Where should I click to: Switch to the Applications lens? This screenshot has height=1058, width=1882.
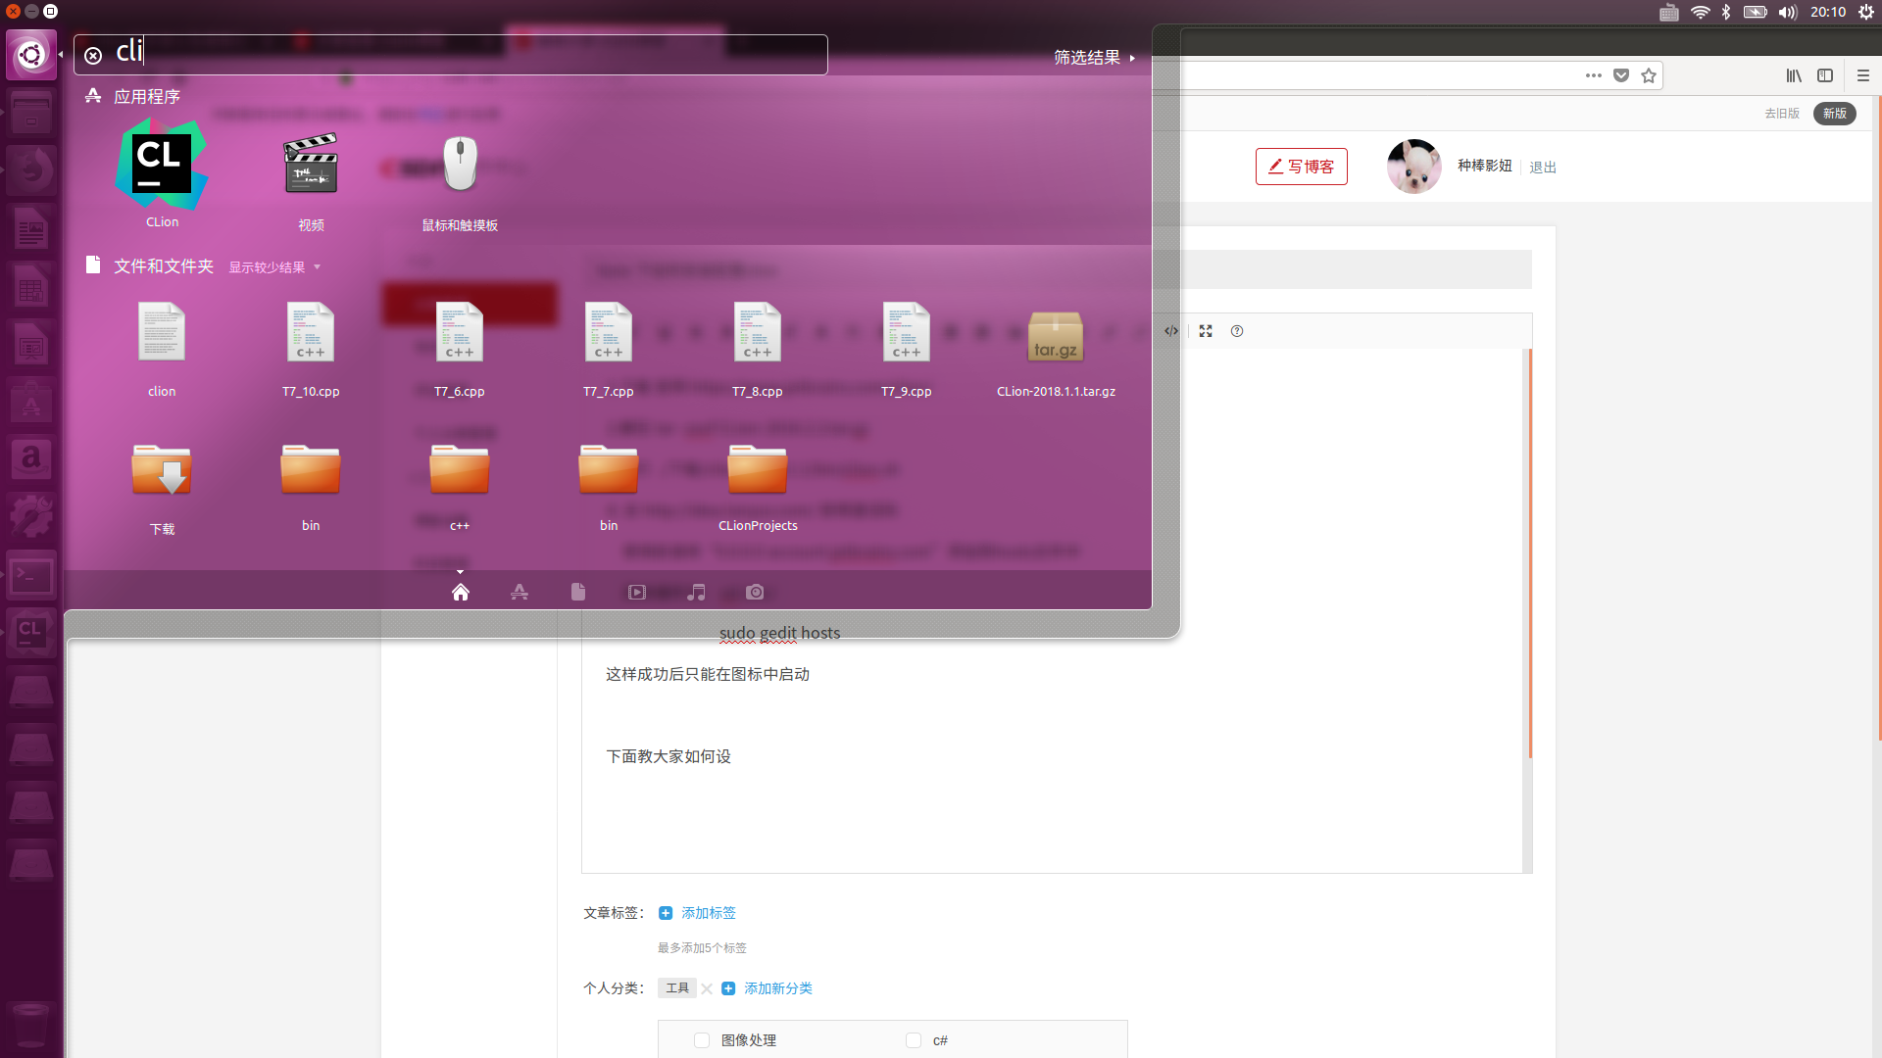point(520,592)
